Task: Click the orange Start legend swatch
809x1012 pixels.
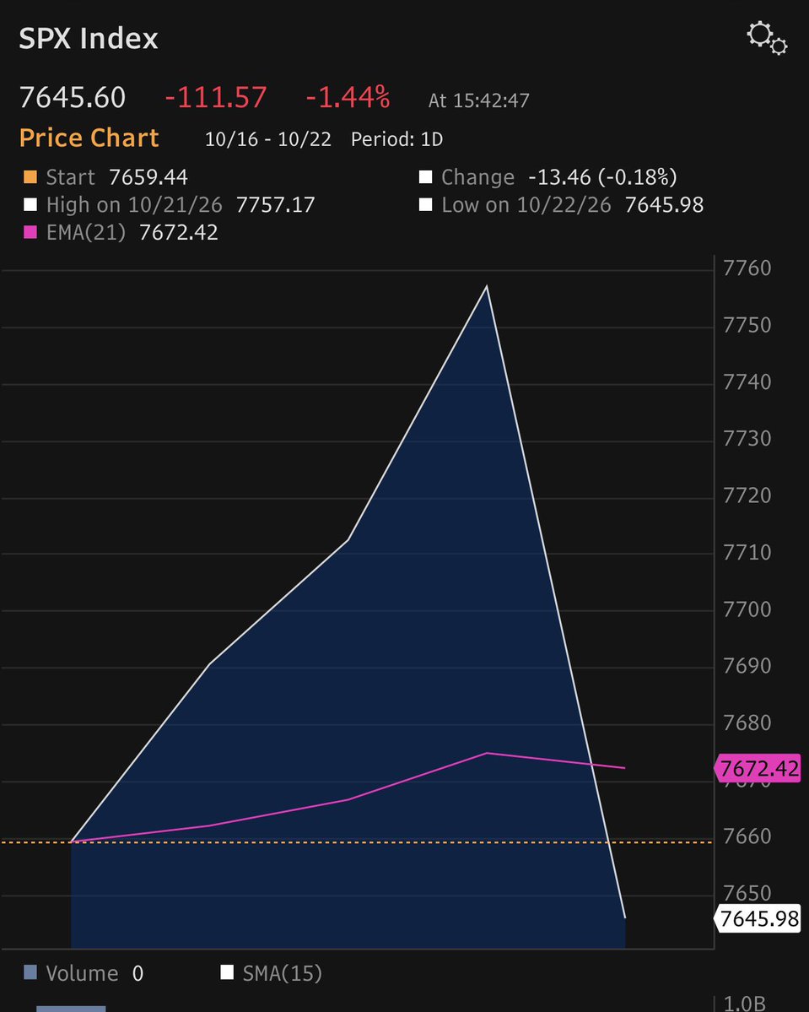Action: [x=30, y=177]
